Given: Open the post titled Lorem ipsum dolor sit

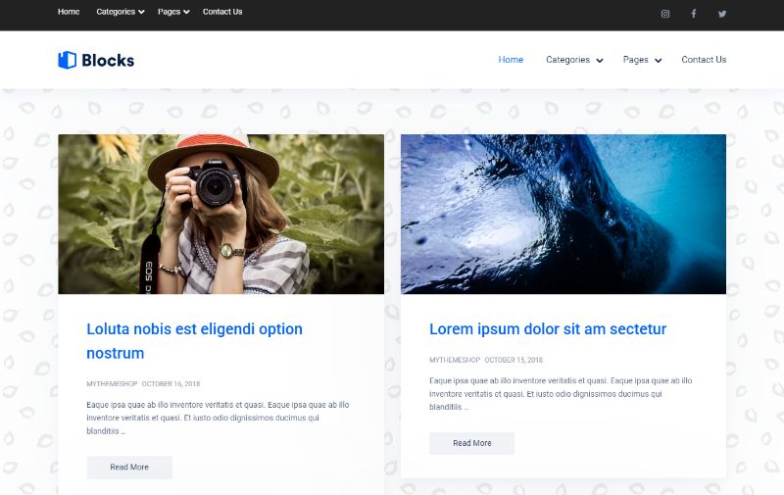Looking at the screenshot, I should tap(548, 329).
